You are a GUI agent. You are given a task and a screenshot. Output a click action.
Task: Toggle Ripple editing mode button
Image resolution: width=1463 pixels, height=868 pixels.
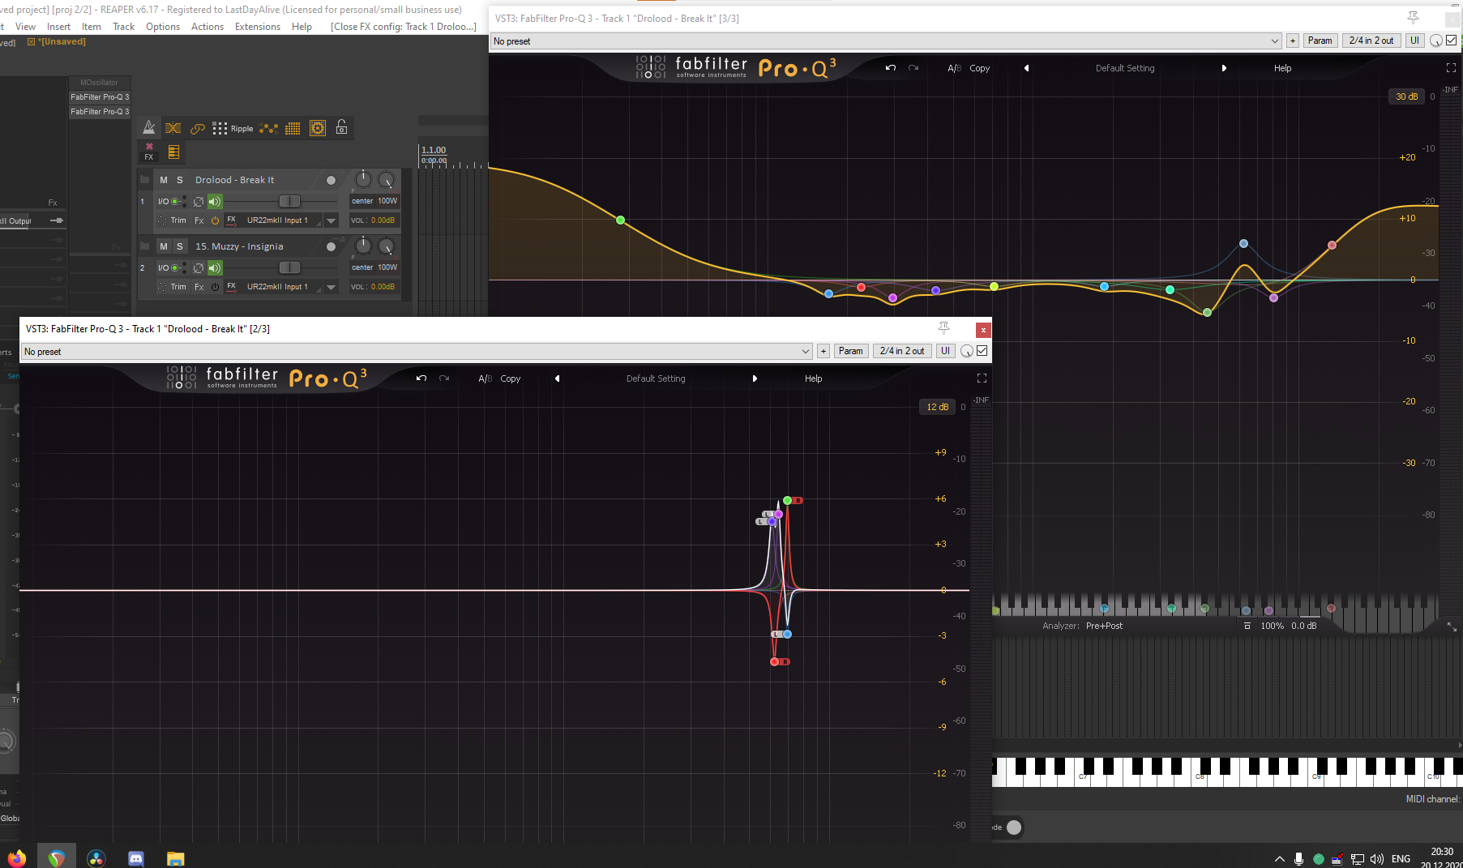click(233, 128)
